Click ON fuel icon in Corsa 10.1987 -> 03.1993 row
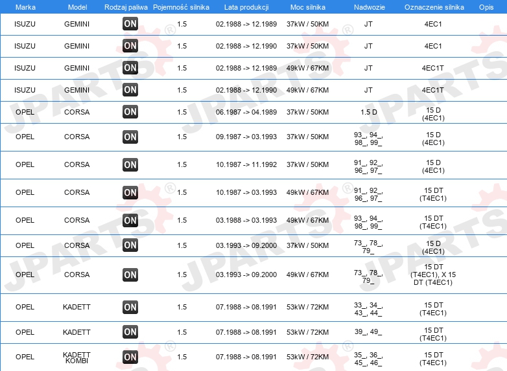The height and width of the screenshot is (371, 507). click(x=130, y=192)
